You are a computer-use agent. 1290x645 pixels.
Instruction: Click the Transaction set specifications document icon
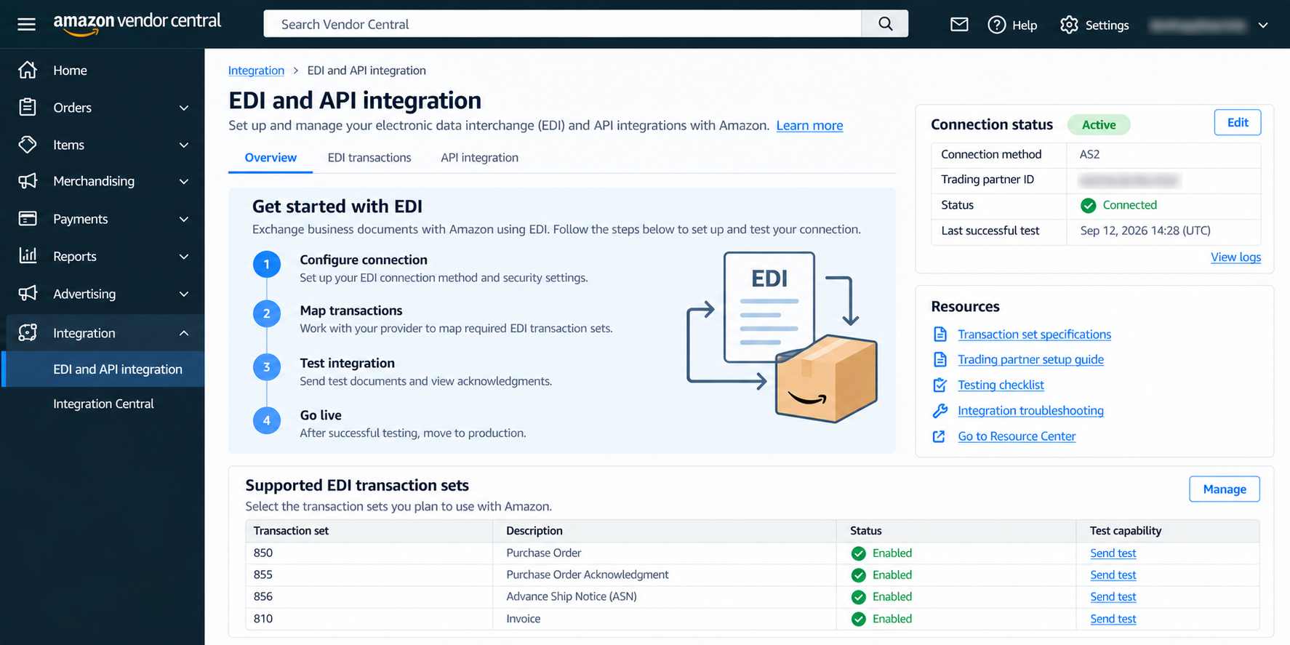point(940,334)
